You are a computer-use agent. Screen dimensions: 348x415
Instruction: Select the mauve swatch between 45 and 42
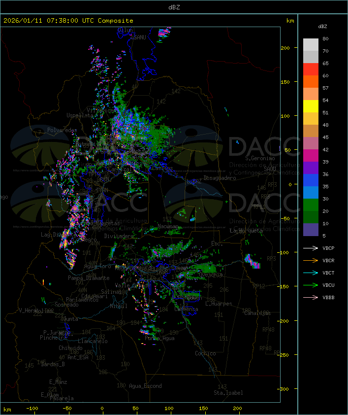point(311,143)
